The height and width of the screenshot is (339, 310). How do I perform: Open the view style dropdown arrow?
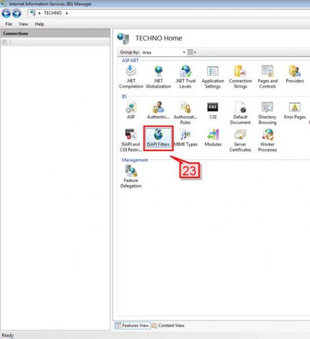tap(195, 53)
